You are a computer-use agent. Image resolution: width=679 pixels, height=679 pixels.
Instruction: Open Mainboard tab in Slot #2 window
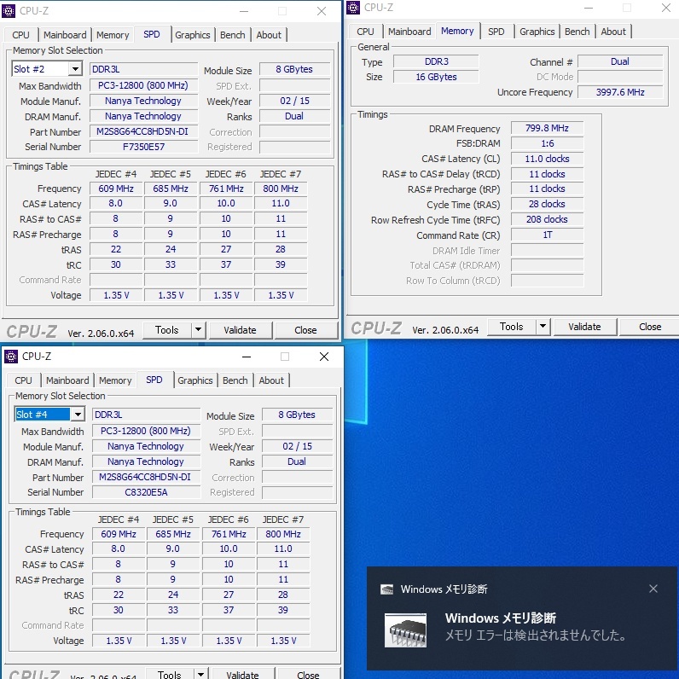(65, 35)
